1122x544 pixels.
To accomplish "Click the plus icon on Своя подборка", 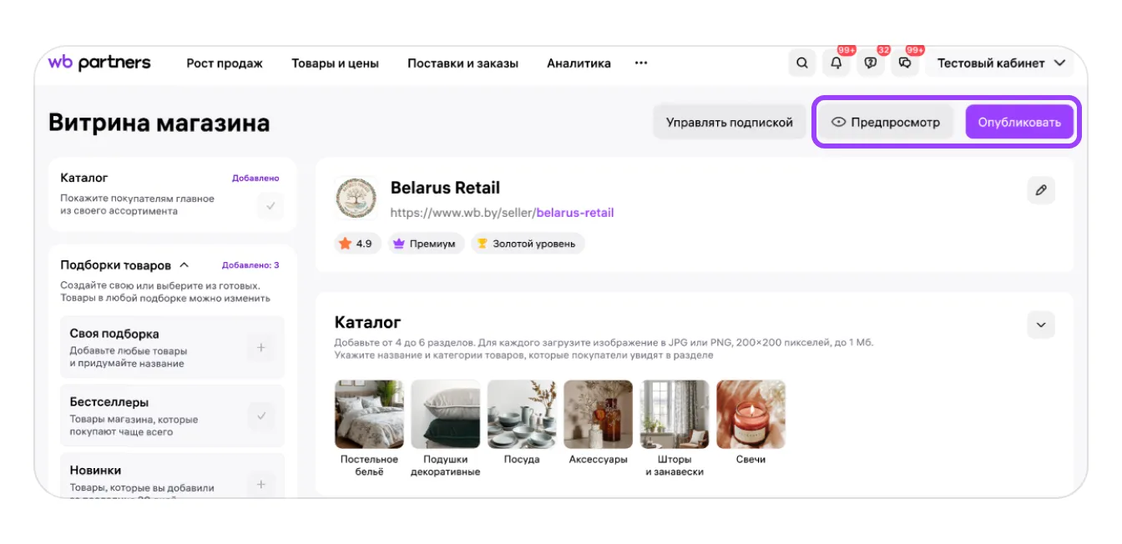I will (261, 348).
